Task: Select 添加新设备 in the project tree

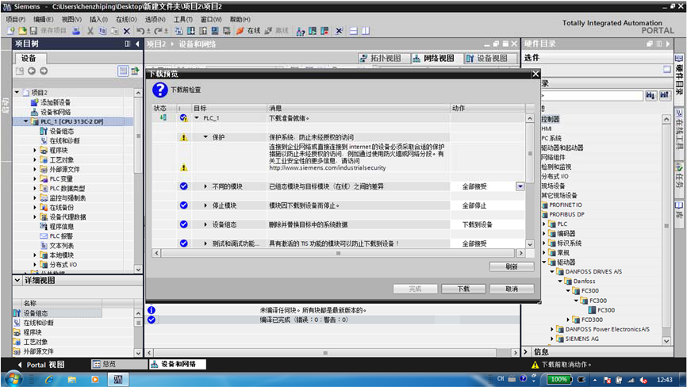Action: tap(56, 102)
